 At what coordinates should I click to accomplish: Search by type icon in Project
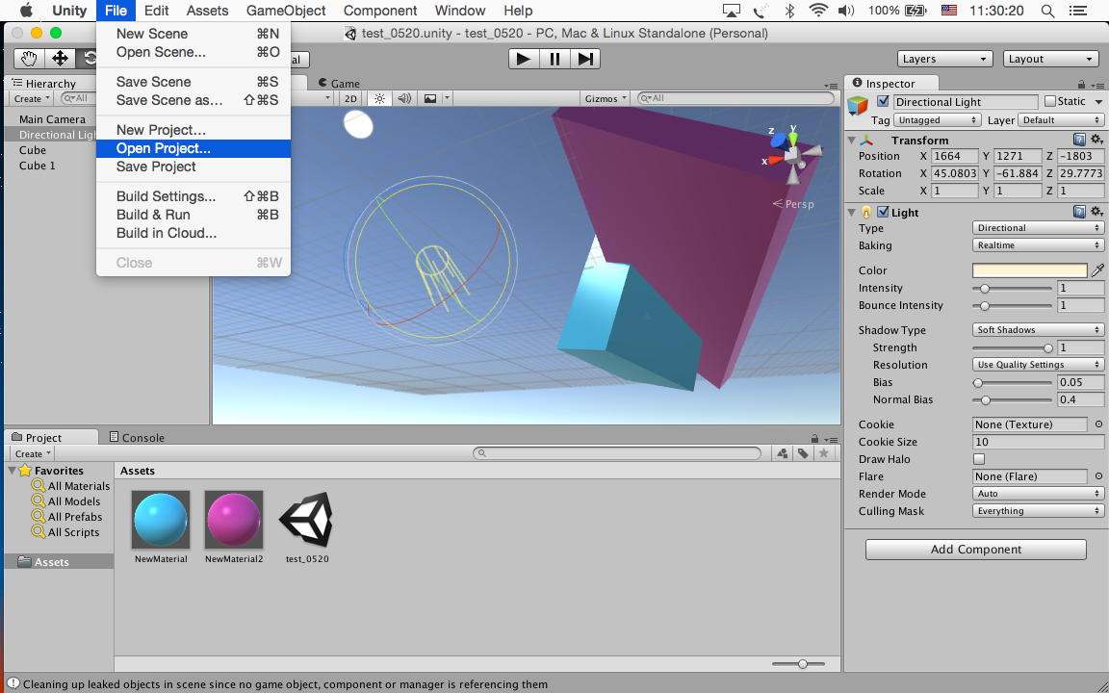click(x=783, y=453)
